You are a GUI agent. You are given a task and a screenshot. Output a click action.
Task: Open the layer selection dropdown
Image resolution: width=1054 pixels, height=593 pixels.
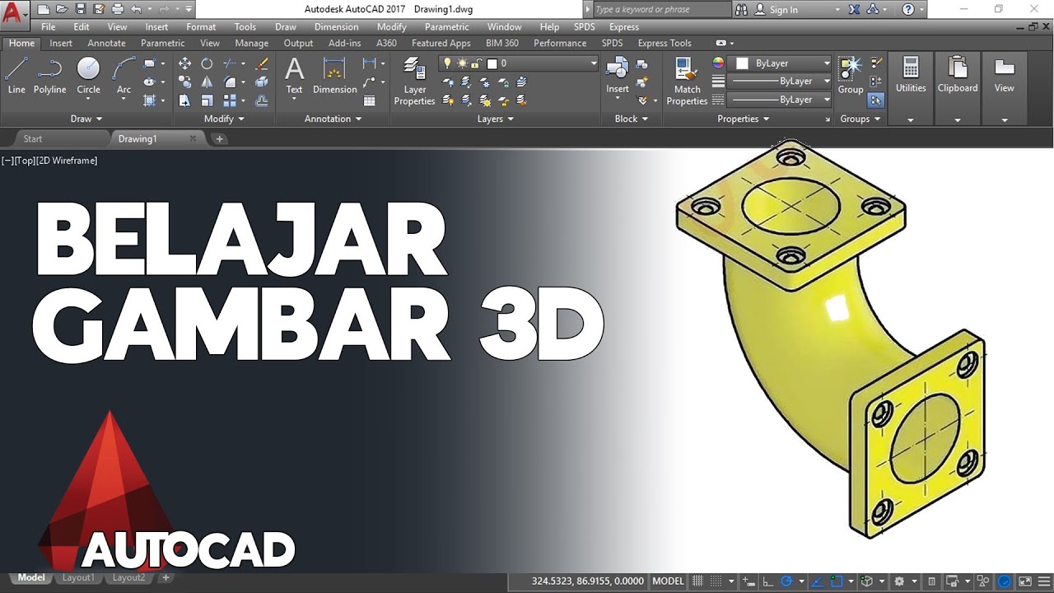pyautogui.click(x=519, y=63)
